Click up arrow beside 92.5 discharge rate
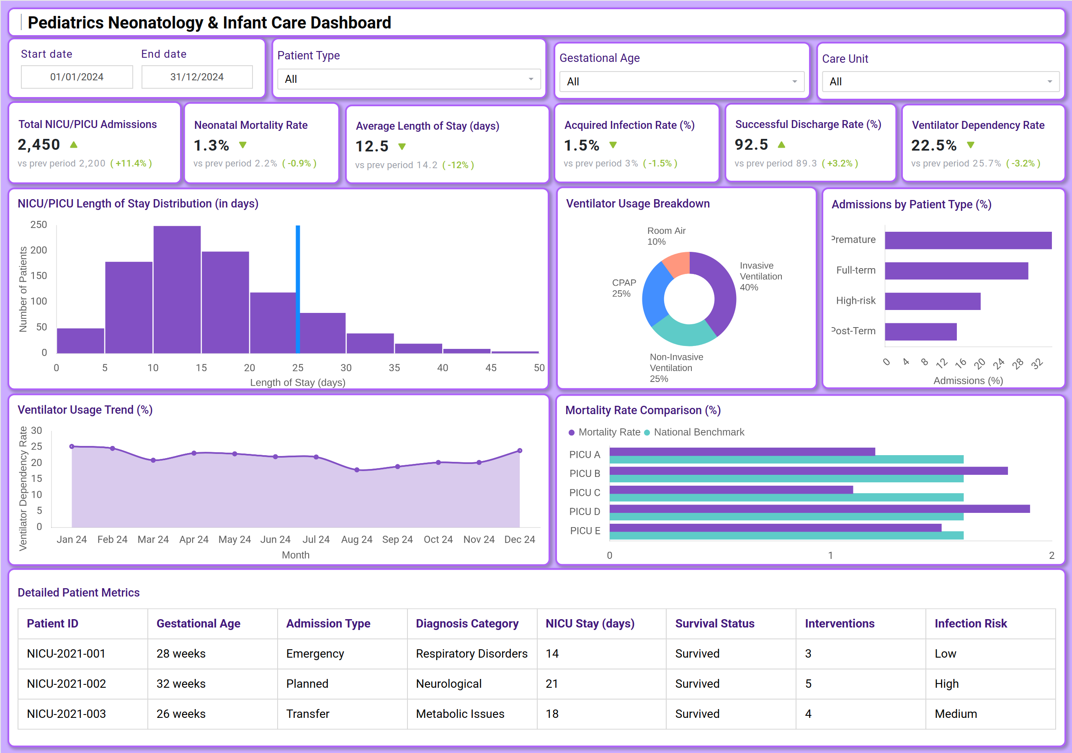Image resolution: width=1072 pixels, height=753 pixels. tap(781, 145)
